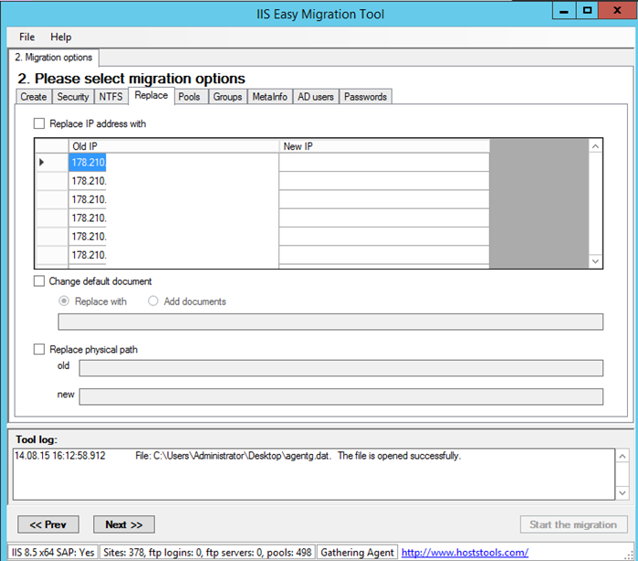
Task: Switch to the Create tab
Action: [x=34, y=97]
